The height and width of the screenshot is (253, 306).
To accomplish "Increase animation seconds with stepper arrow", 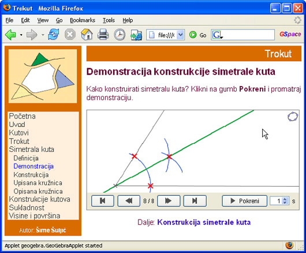I will coord(285,199).
